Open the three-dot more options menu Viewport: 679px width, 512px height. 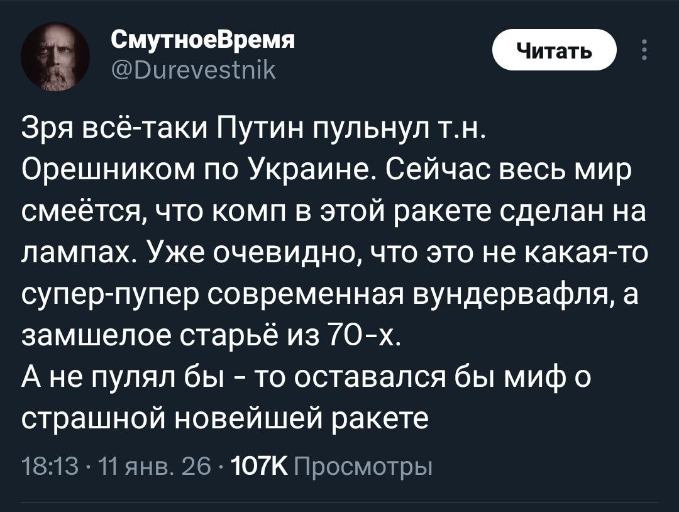pyautogui.click(x=643, y=50)
